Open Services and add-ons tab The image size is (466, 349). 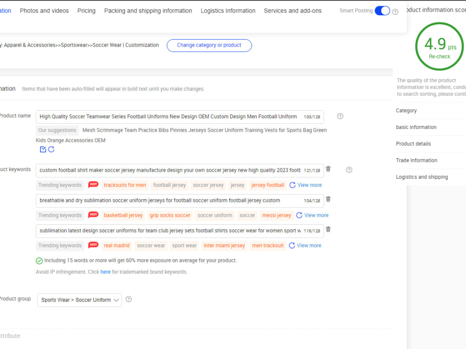tap(293, 11)
